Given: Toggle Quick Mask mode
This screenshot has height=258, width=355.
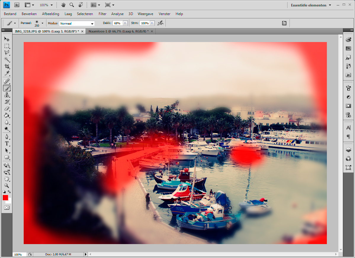Looking at the screenshot, I should pyautogui.click(x=7, y=207).
